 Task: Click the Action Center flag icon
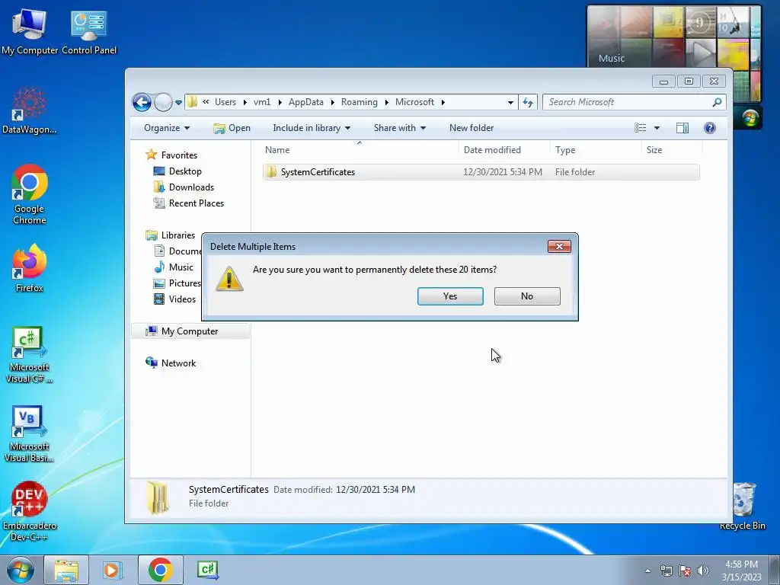click(685, 571)
